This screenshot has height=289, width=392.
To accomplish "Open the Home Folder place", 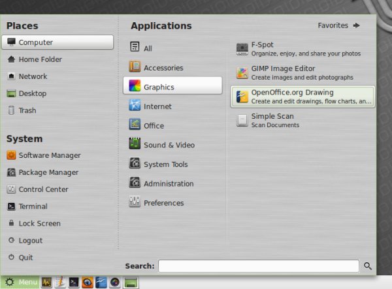I will (x=40, y=59).
